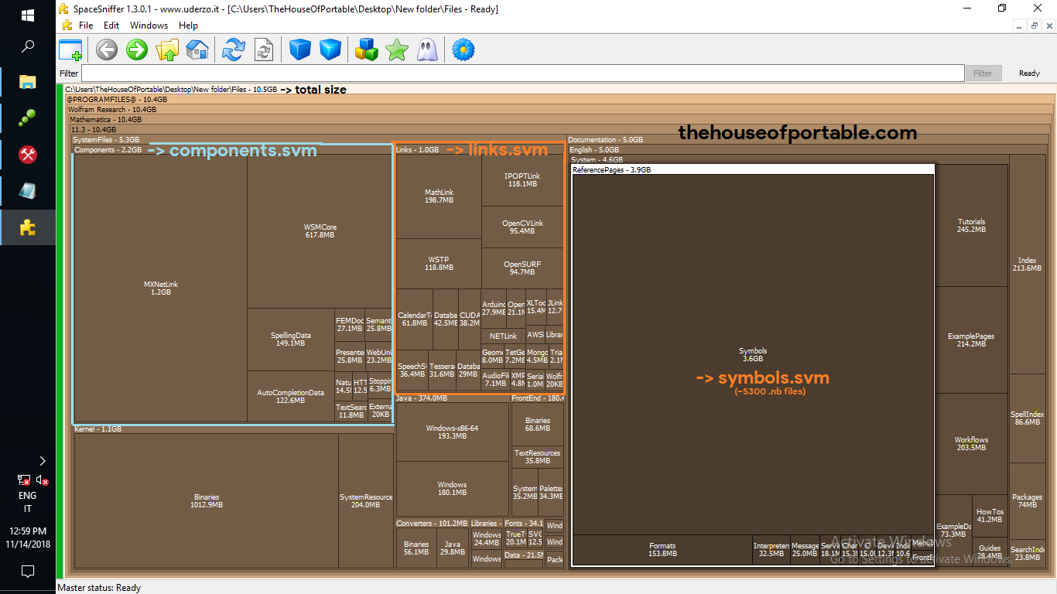
Task: Select the WSMCore 617.8MB block
Action: click(x=320, y=230)
